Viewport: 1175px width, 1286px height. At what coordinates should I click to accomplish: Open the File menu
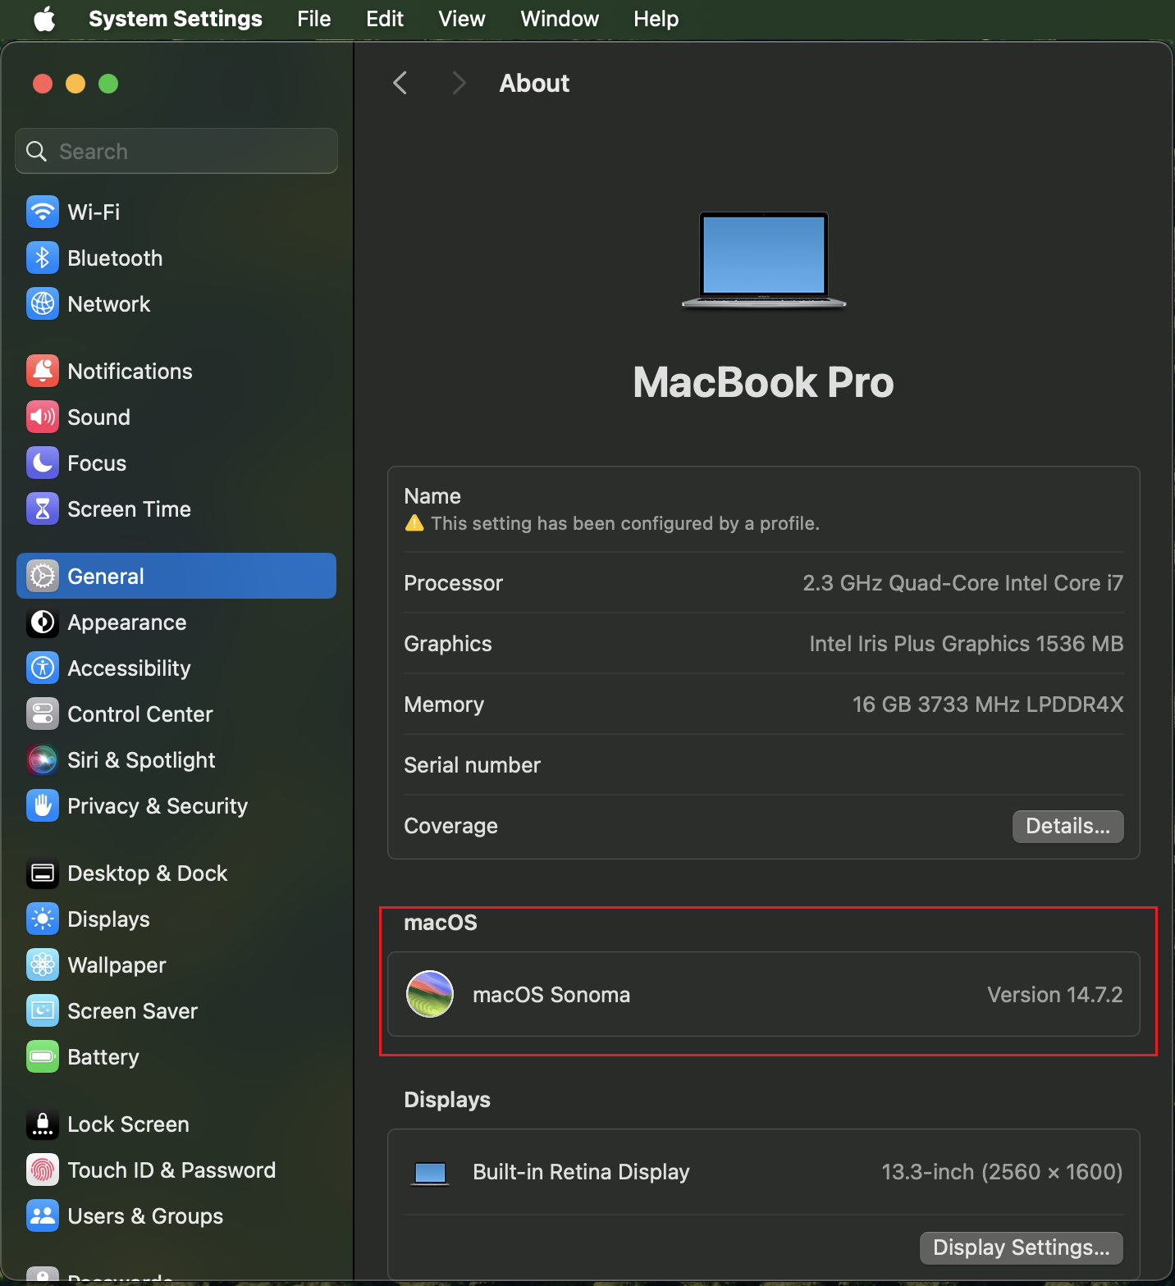pyautogui.click(x=314, y=18)
